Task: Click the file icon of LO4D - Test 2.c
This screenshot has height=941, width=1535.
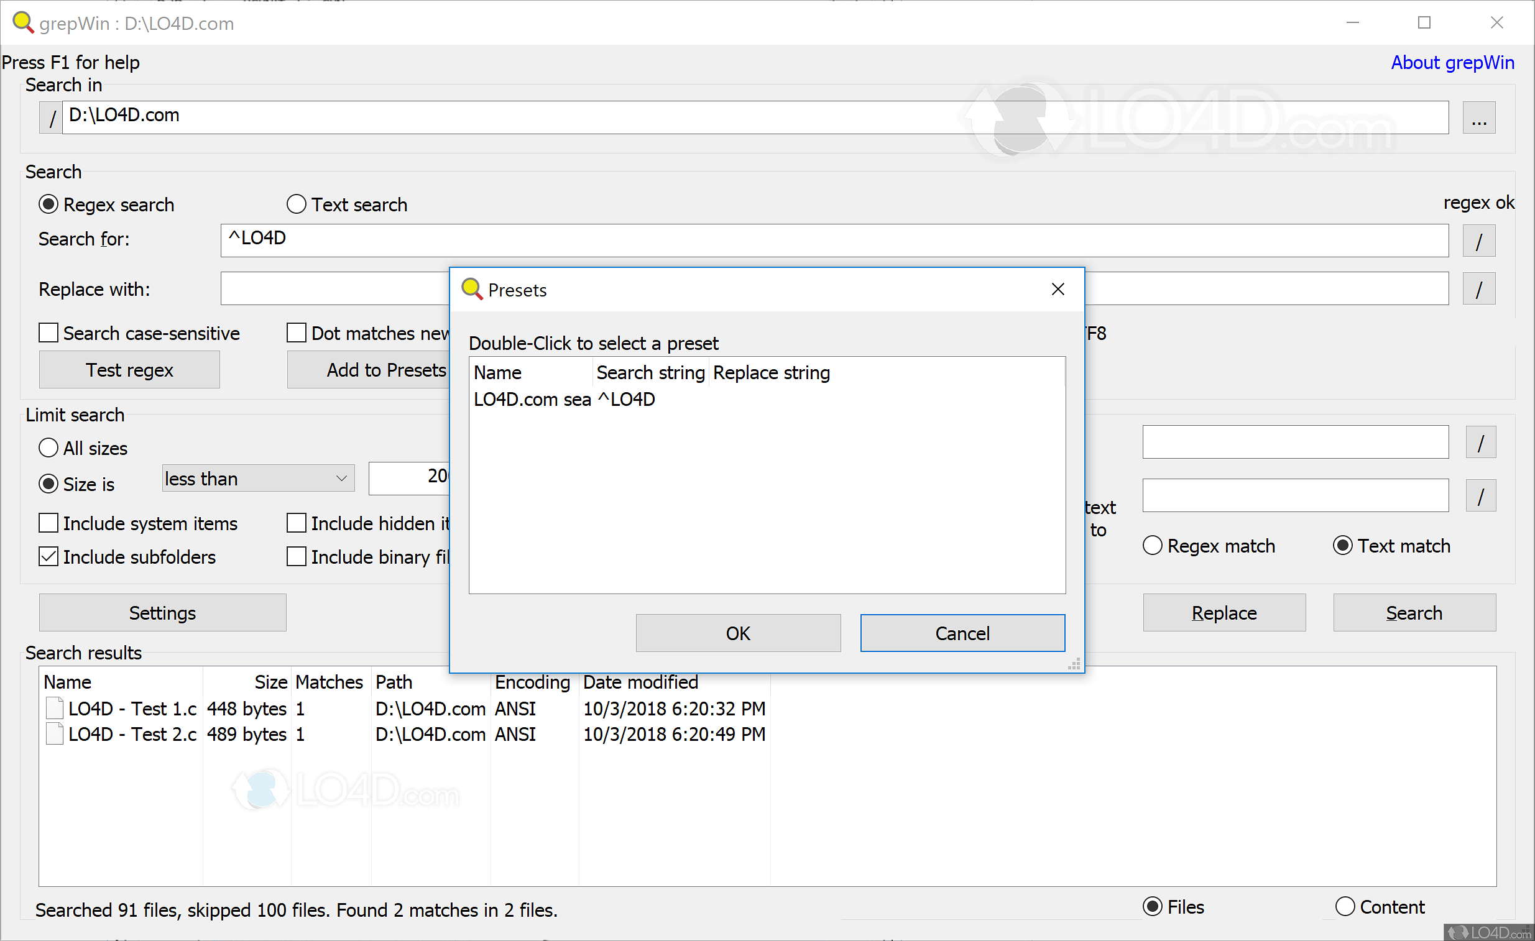Action: tap(55, 733)
